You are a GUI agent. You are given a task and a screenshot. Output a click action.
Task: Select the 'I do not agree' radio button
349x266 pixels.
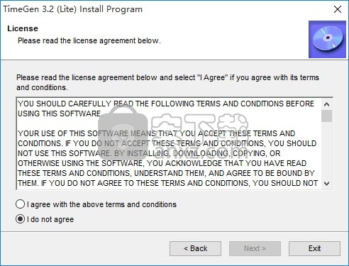21,219
